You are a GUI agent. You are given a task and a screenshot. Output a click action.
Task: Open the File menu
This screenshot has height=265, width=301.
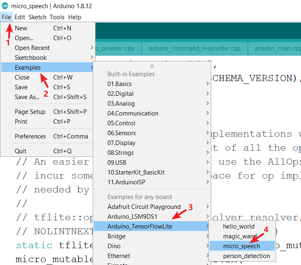[x=6, y=17]
